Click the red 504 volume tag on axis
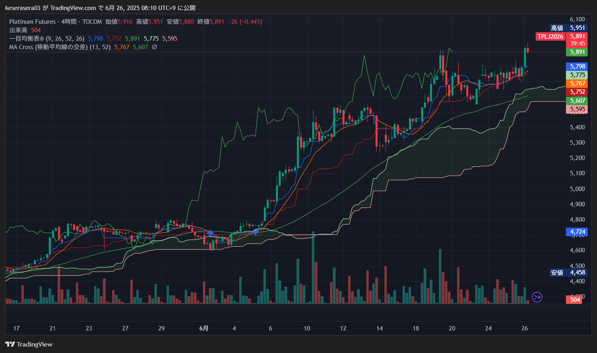This screenshot has height=353, width=597. pos(575,300)
